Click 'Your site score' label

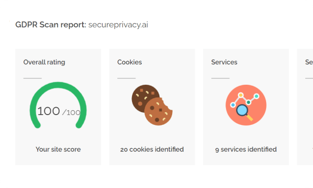[x=58, y=149]
